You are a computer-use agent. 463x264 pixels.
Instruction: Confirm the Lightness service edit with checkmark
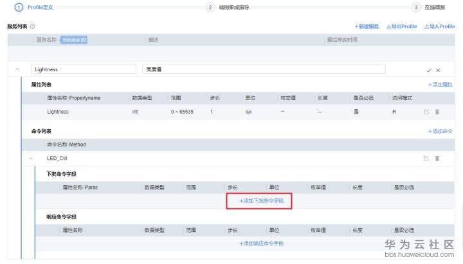point(429,70)
